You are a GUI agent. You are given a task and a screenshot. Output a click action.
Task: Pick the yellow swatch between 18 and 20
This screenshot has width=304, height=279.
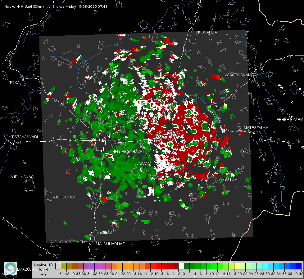coord(237,266)
